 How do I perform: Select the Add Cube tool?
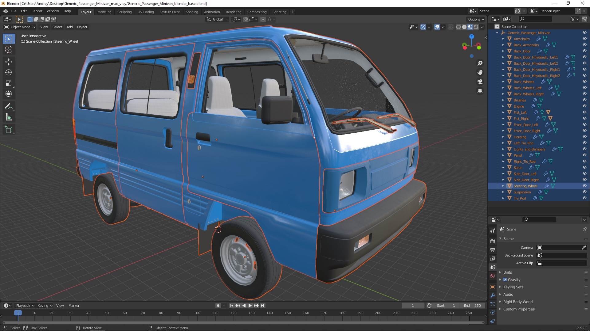[9, 130]
